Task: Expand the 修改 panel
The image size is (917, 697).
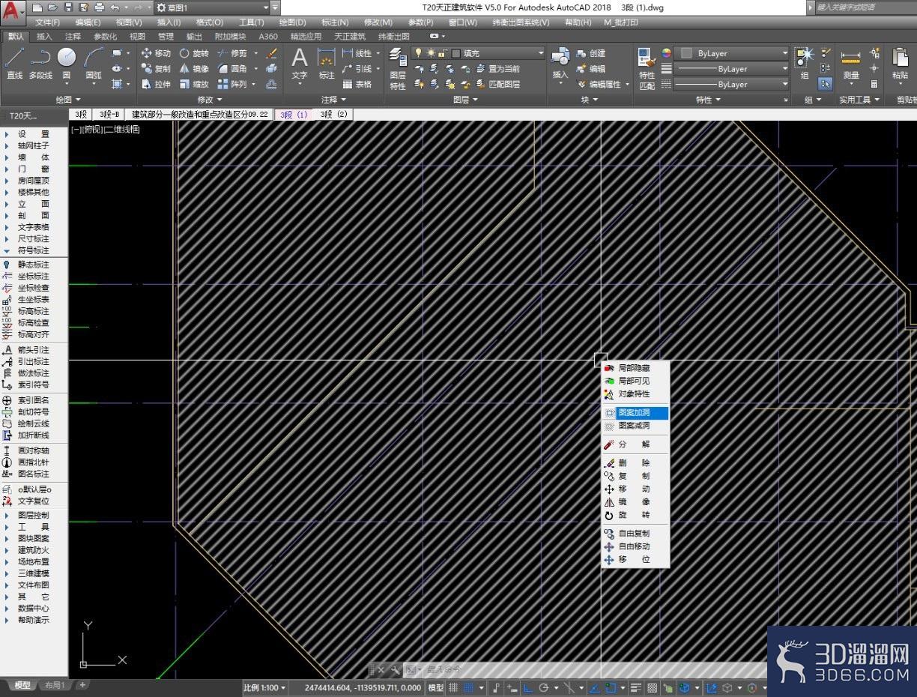Action: tap(209, 100)
